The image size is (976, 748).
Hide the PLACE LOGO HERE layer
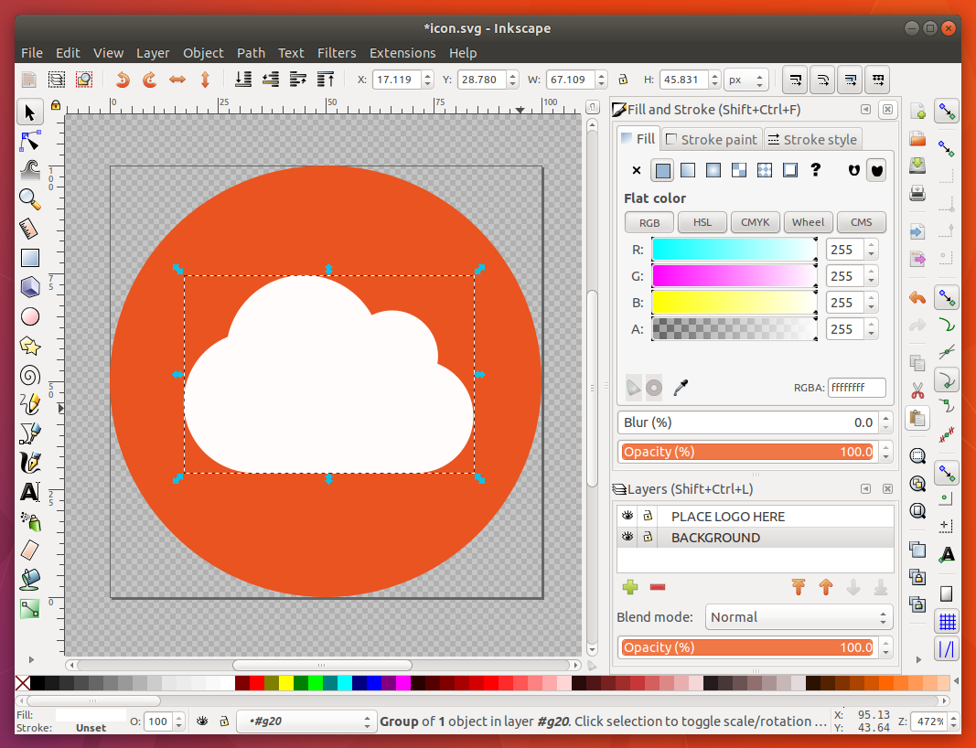627,517
